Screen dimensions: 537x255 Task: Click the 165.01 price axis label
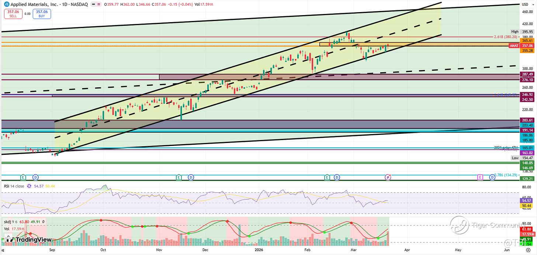click(527, 148)
